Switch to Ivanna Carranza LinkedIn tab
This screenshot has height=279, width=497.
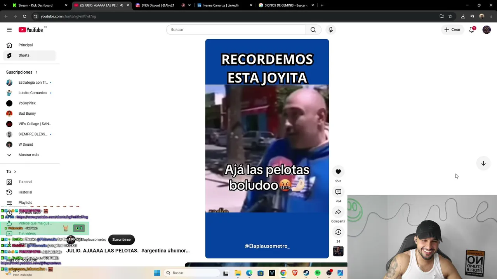[x=224, y=5]
